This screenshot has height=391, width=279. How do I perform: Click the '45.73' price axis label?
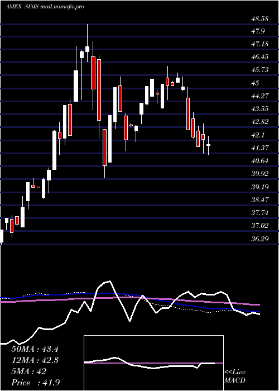259,70
